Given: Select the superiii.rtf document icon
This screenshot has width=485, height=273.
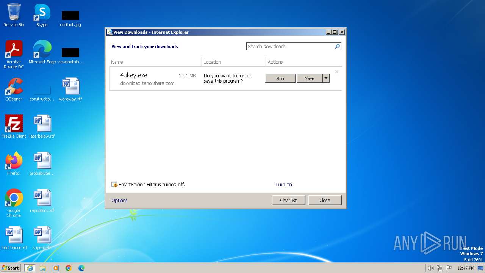Looking at the screenshot, I should pyautogui.click(x=42, y=238).
